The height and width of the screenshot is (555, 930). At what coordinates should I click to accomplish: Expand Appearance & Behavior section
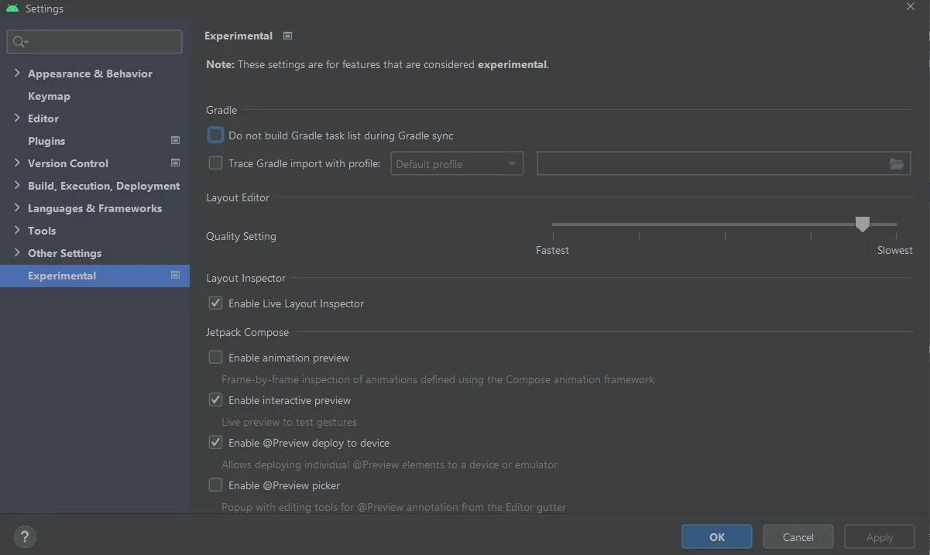pyautogui.click(x=17, y=74)
